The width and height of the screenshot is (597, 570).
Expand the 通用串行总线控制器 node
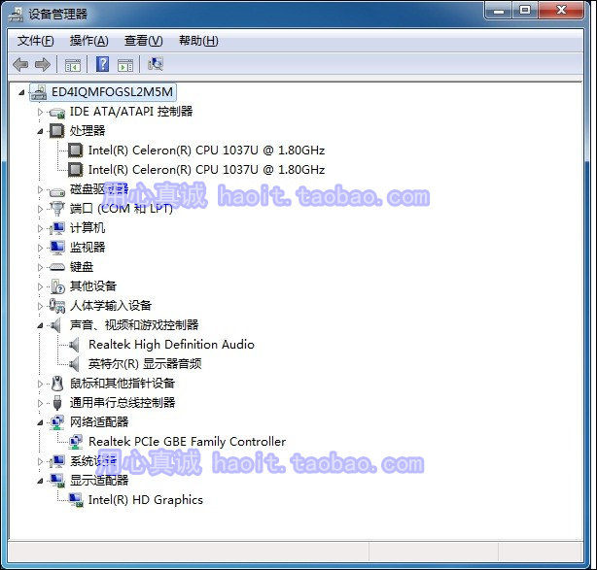point(40,403)
